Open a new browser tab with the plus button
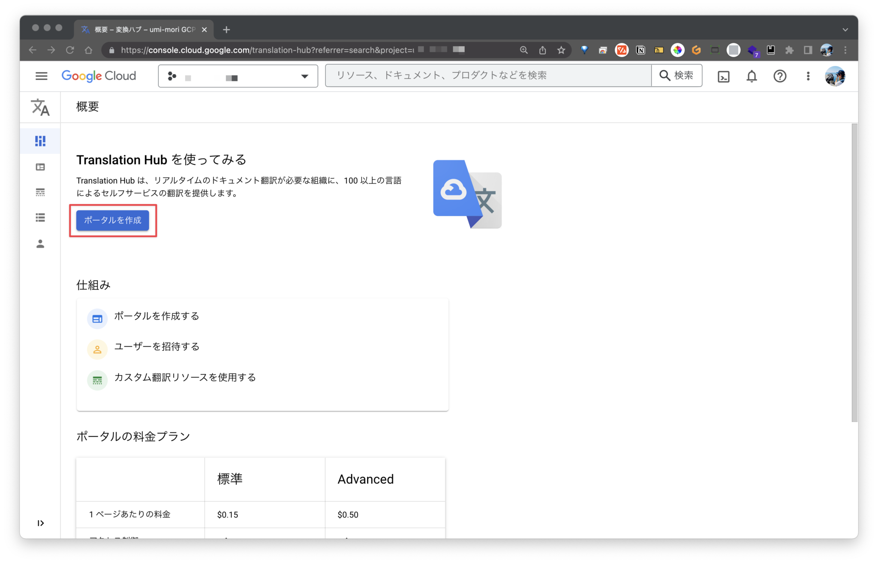The image size is (878, 563). click(x=226, y=29)
